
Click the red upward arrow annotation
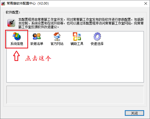16,56
